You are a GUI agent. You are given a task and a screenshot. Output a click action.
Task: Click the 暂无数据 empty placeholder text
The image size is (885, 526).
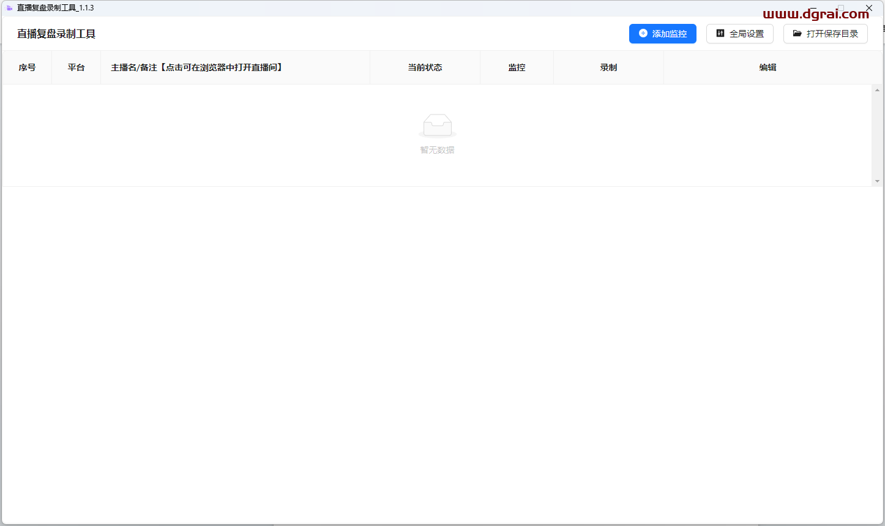click(x=437, y=150)
